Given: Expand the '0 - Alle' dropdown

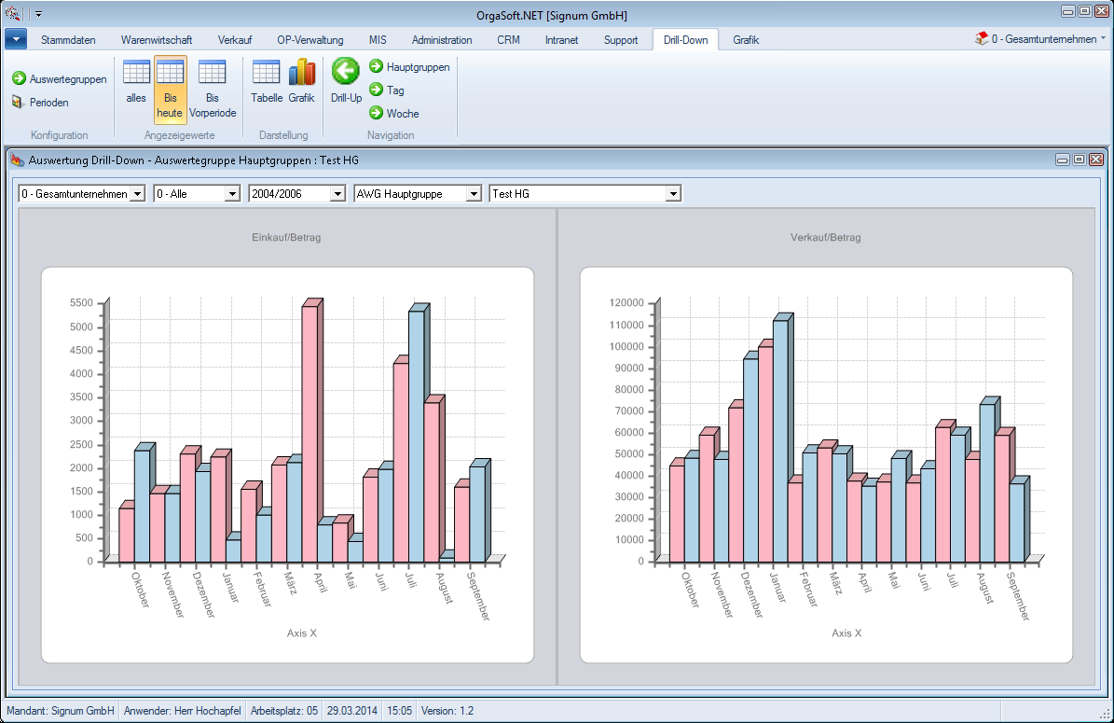Looking at the screenshot, I should pos(232,194).
